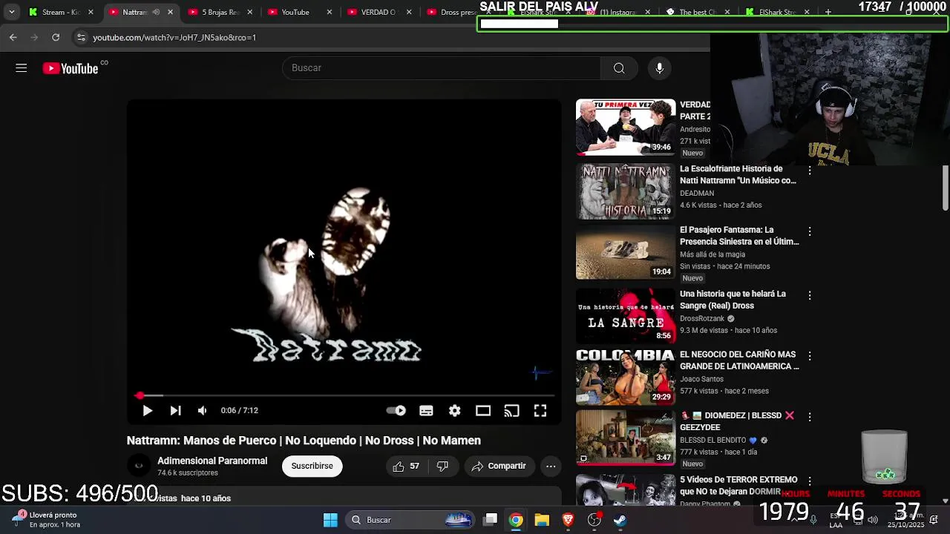This screenshot has height=534, width=950.
Task: Open DrossRotzank channel name
Action: coord(702,319)
